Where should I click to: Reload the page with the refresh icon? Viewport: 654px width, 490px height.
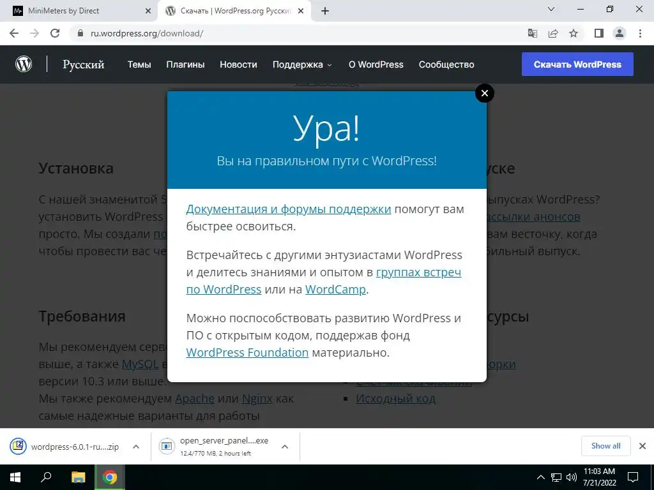point(55,33)
